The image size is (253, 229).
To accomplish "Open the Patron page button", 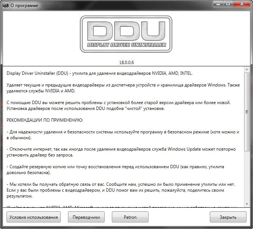I will pyautogui.click(x=130, y=217).
